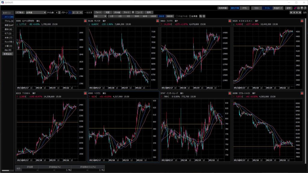Enable the 終値3%幅 checkbox

(177, 16)
